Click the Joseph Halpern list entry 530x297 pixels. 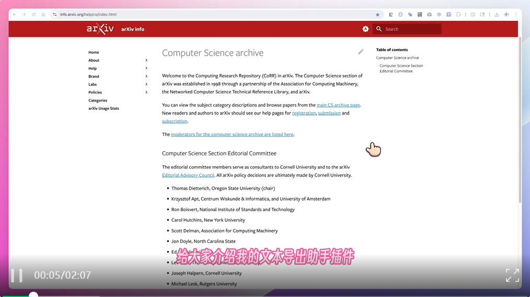point(206,273)
